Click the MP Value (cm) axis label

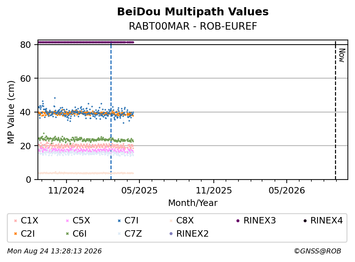(11, 112)
